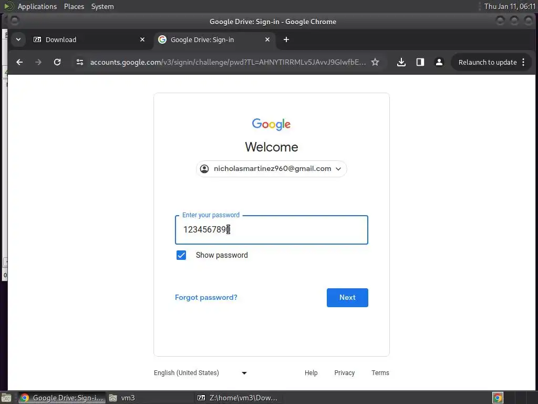Click the Forgot password? link

tap(206, 298)
